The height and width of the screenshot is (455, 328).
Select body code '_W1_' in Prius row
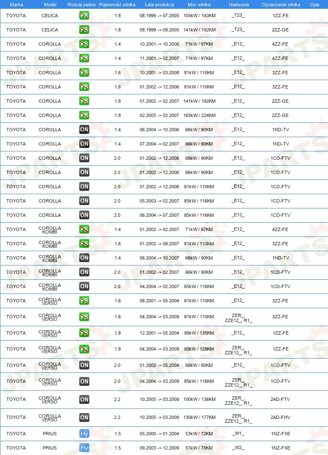point(238,434)
